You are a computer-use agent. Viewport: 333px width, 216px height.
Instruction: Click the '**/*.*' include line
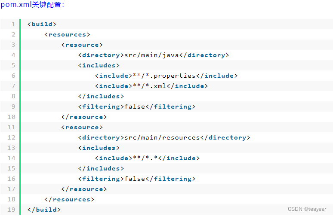click(147, 158)
